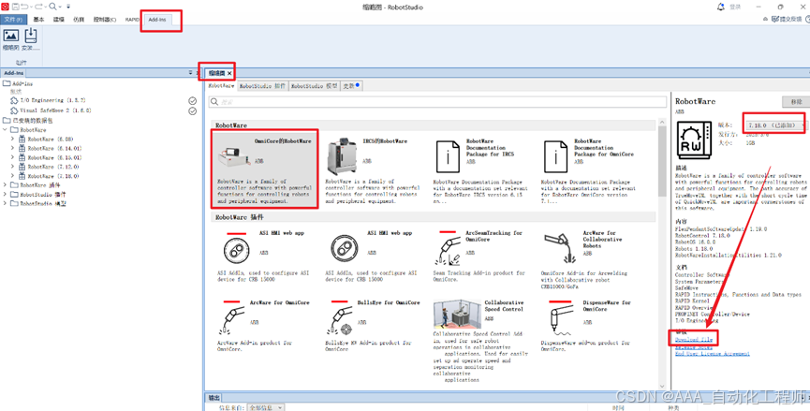The height and width of the screenshot is (411, 810).
Task: Click the gallery scrollbar down arrow
Action: 662,386
